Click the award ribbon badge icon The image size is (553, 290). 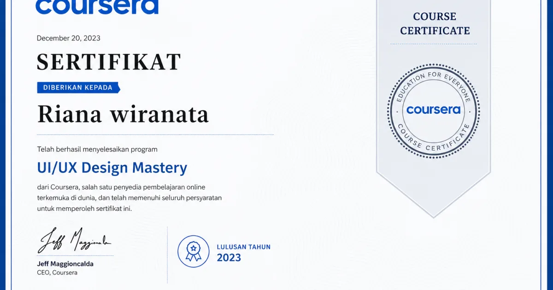194,251
